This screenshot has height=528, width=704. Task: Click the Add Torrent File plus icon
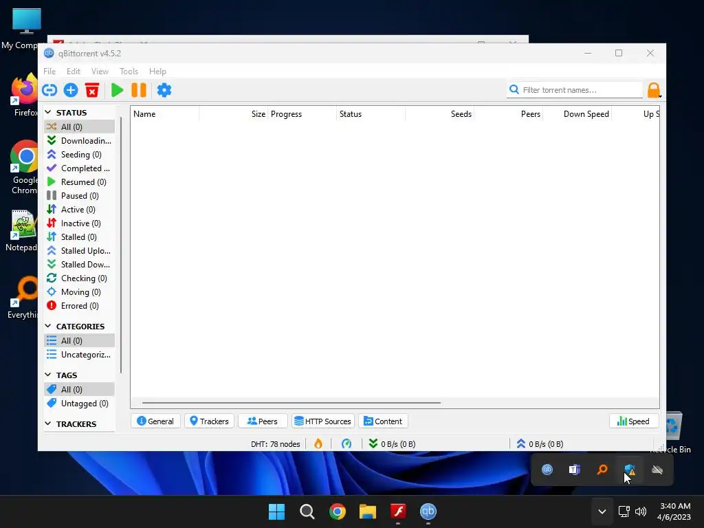pyautogui.click(x=71, y=90)
